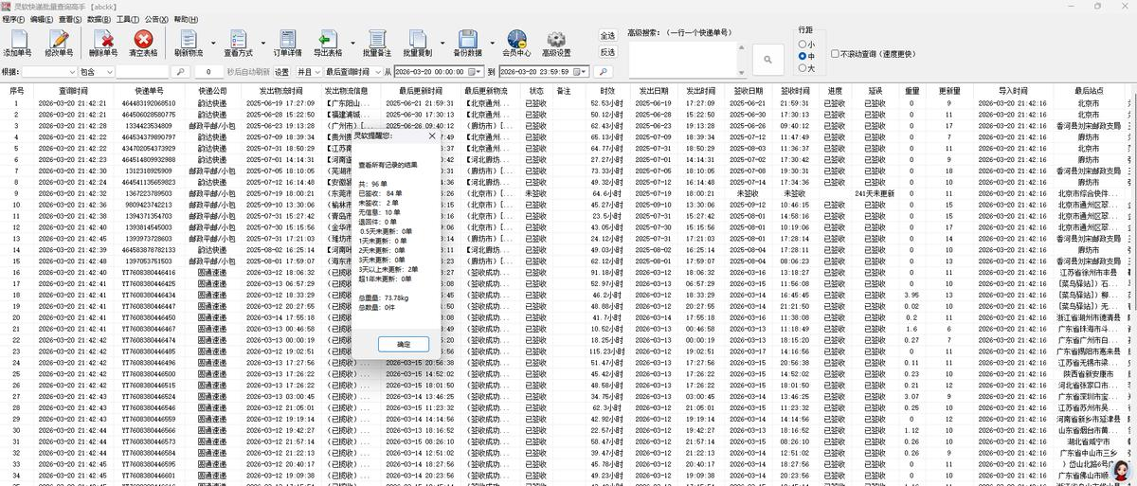Open the 帮助(H) menu
Image resolution: width=1137 pixels, height=486 pixels.
[187, 19]
